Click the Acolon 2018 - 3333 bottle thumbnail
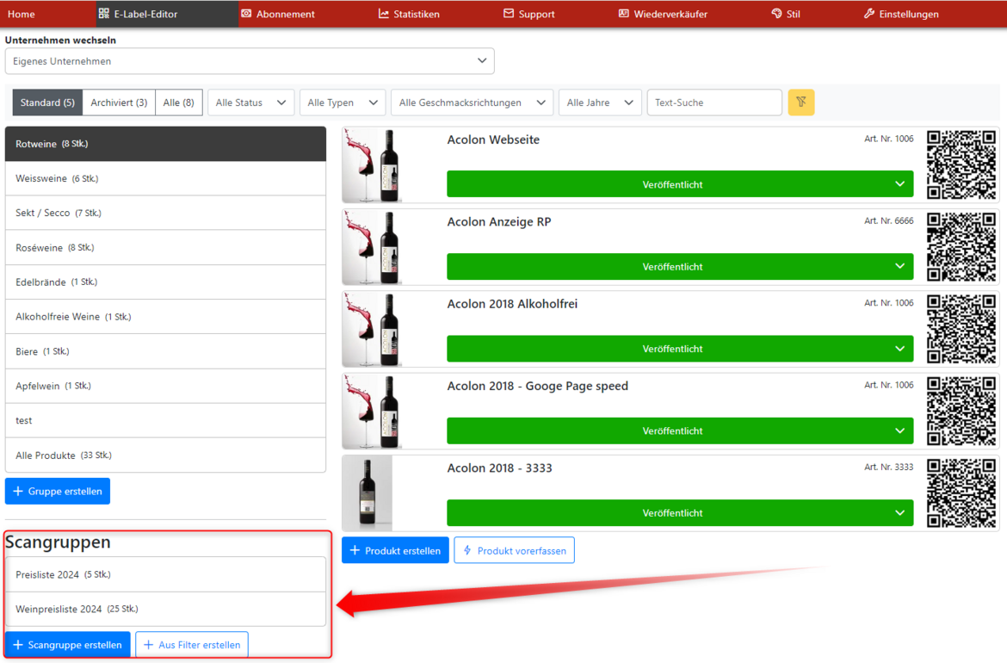Image resolution: width=1007 pixels, height=663 pixels. pos(368,493)
